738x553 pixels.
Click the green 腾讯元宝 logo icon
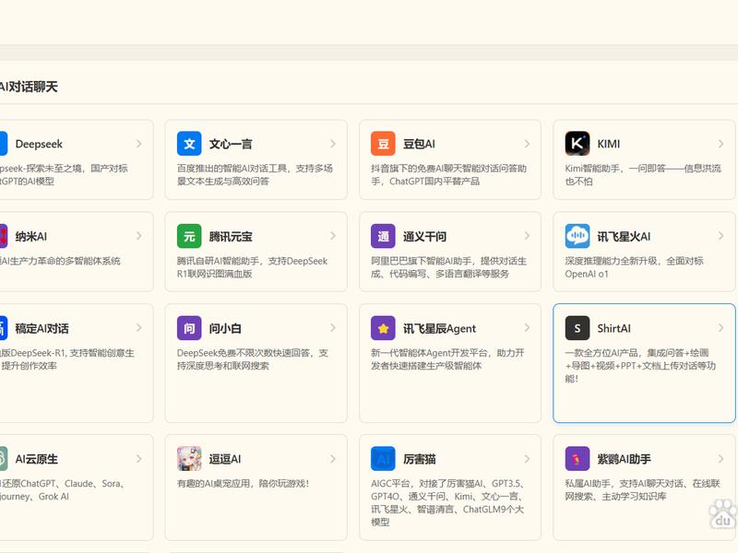[189, 236]
